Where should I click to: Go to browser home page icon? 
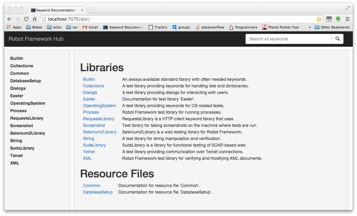click(x=34, y=19)
